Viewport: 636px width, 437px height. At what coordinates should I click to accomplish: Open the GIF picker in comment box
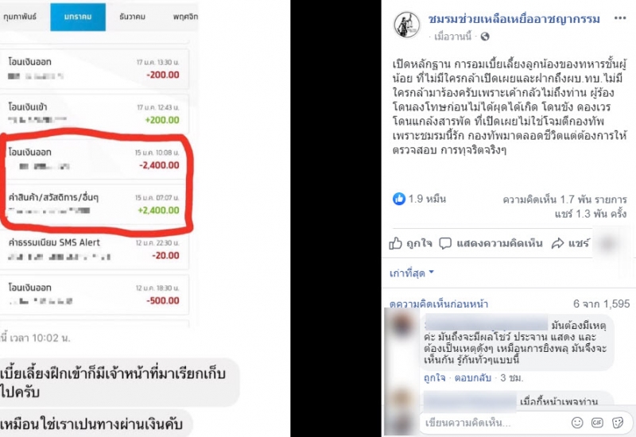(x=597, y=423)
